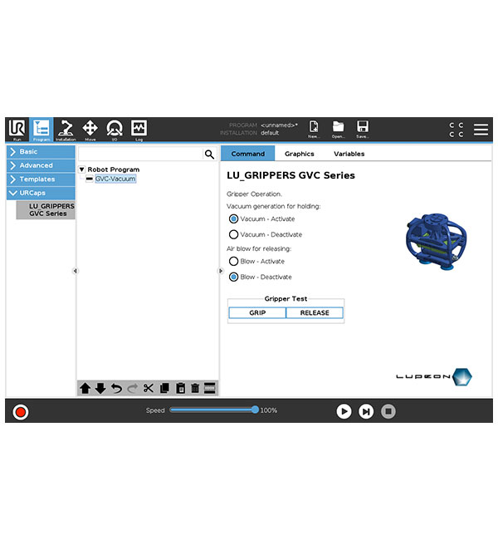Click the Save program icon
This screenshot has width=498, height=540.
coord(363,130)
